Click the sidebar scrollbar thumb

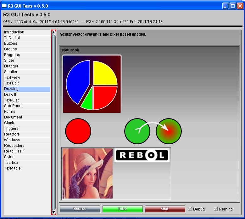click(x=53, y=122)
